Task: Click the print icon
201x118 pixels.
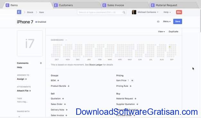Action: point(158,21)
